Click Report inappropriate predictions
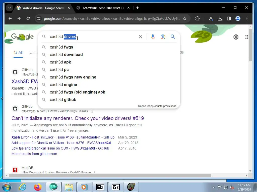This screenshot has height=192, width=257. click(157, 106)
